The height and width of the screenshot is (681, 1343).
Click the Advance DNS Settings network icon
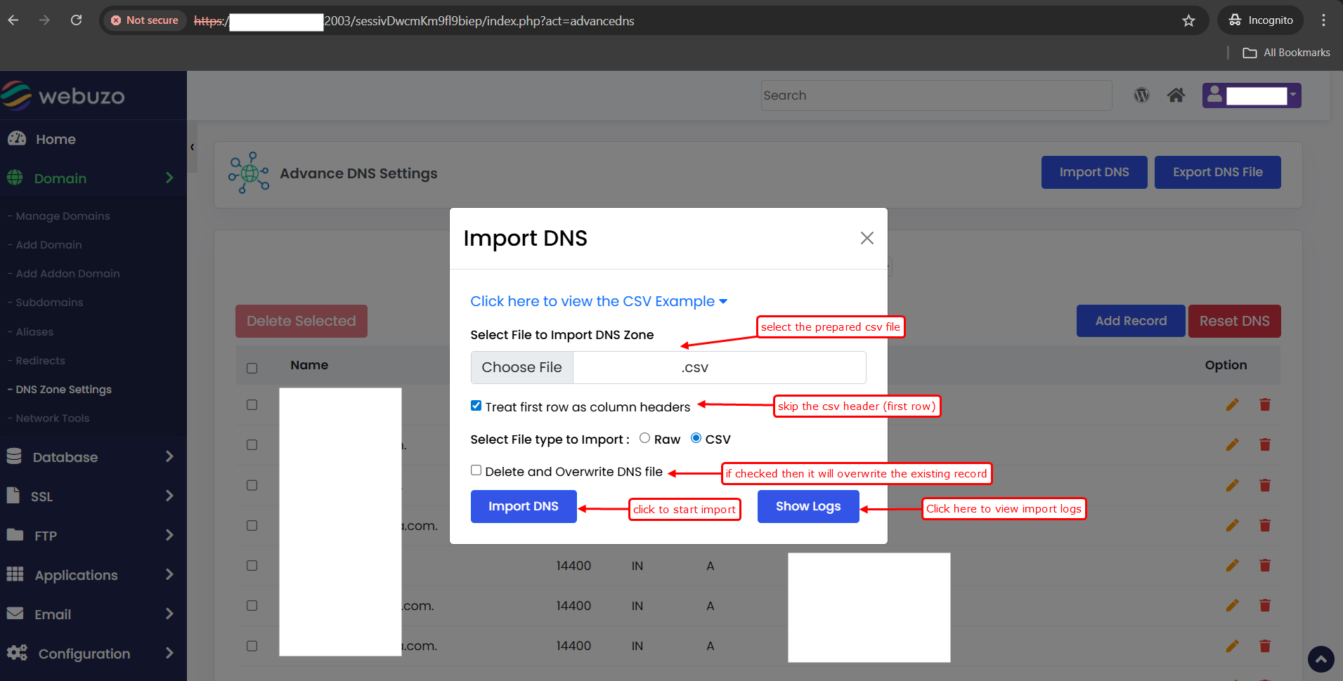248,173
